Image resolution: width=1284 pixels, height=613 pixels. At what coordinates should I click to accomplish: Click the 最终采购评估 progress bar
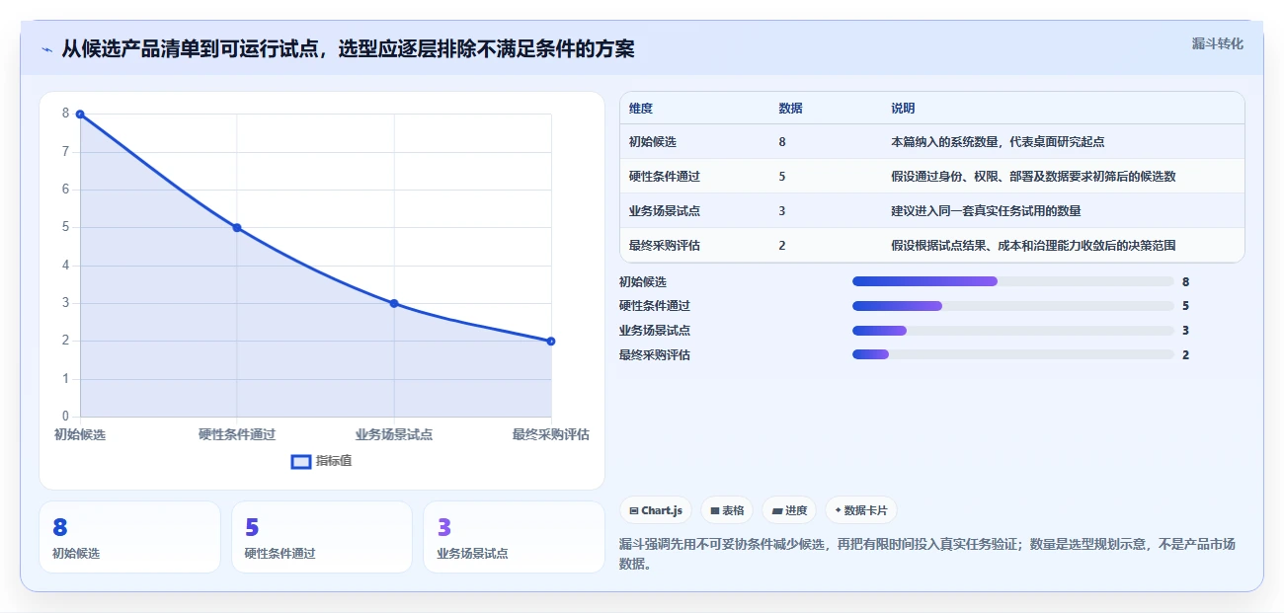coord(1013,354)
